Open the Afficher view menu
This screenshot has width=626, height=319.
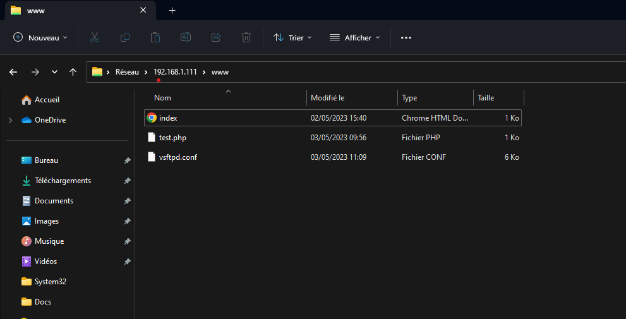click(354, 37)
